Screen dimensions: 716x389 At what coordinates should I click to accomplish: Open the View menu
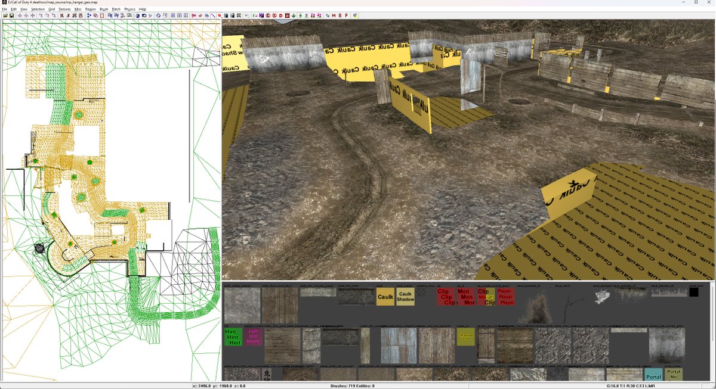[24, 10]
